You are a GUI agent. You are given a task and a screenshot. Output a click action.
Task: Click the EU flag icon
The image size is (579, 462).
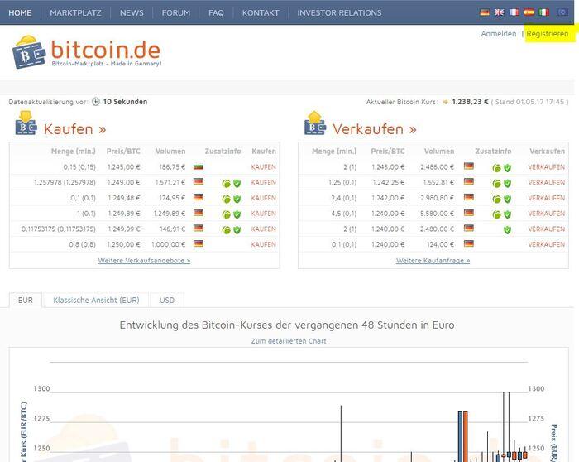(562, 12)
